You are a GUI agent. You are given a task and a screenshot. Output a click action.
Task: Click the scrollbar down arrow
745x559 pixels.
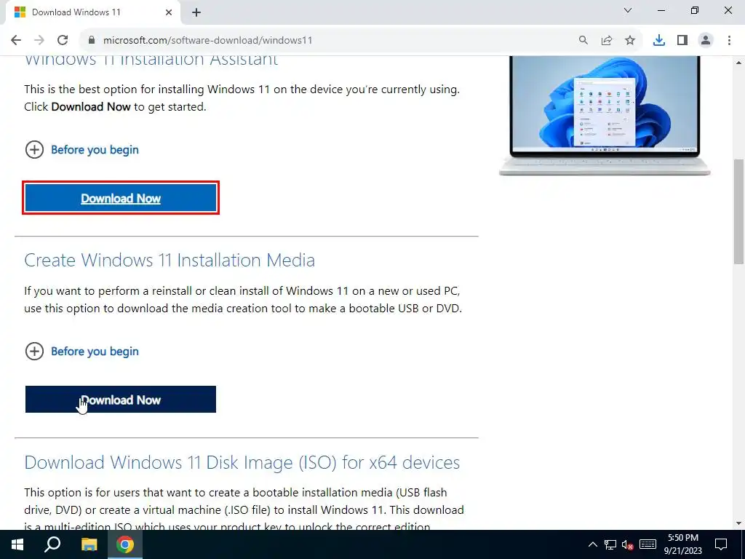click(738, 523)
